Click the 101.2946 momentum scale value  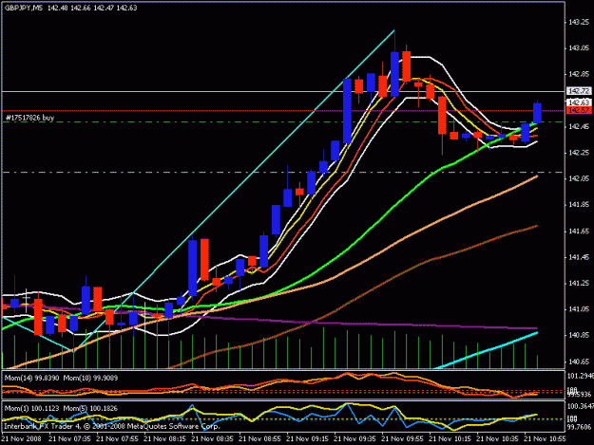tap(580, 376)
